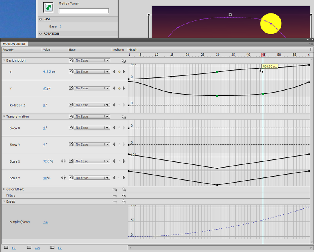
Task: Click the Motion Tween name input field
Action: pyautogui.click(x=84, y=11)
